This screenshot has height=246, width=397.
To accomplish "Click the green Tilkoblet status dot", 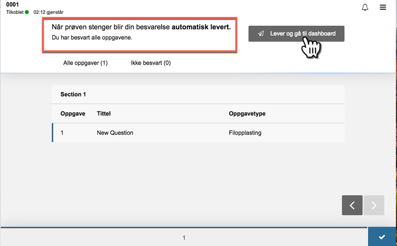I will coord(27,12).
